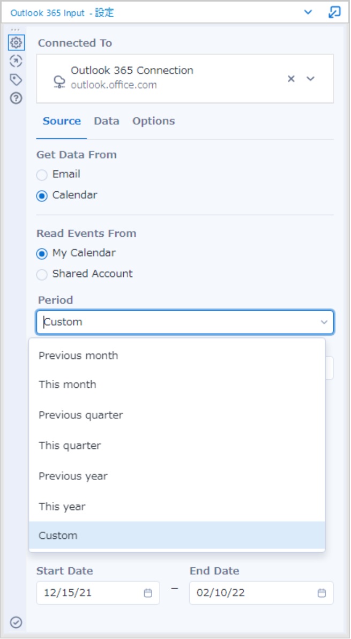Screen dimensions: 351x639
Task: Open the Start Date calendar picker icon
Action: click(148, 592)
